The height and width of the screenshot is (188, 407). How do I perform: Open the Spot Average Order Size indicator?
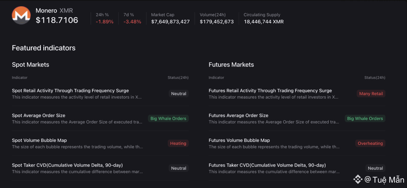tap(39, 115)
